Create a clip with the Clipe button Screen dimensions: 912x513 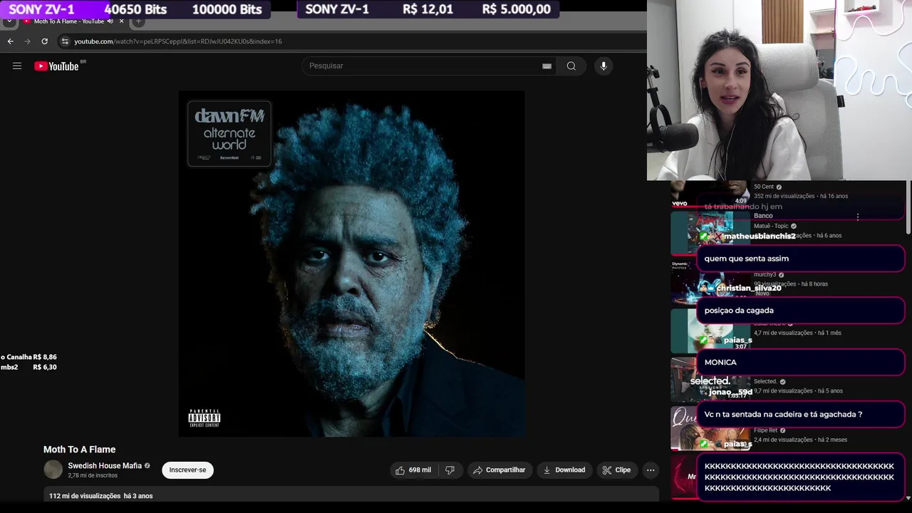[616, 470]
